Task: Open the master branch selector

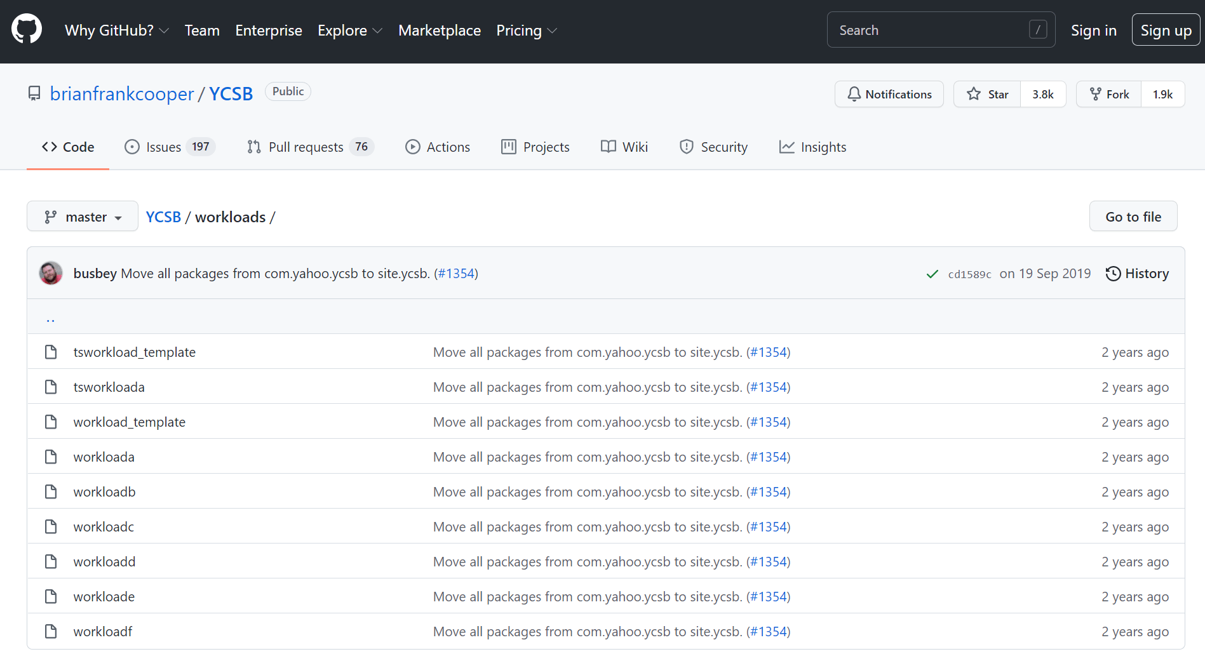Action: pyautogui.click(x=82, y=216)
